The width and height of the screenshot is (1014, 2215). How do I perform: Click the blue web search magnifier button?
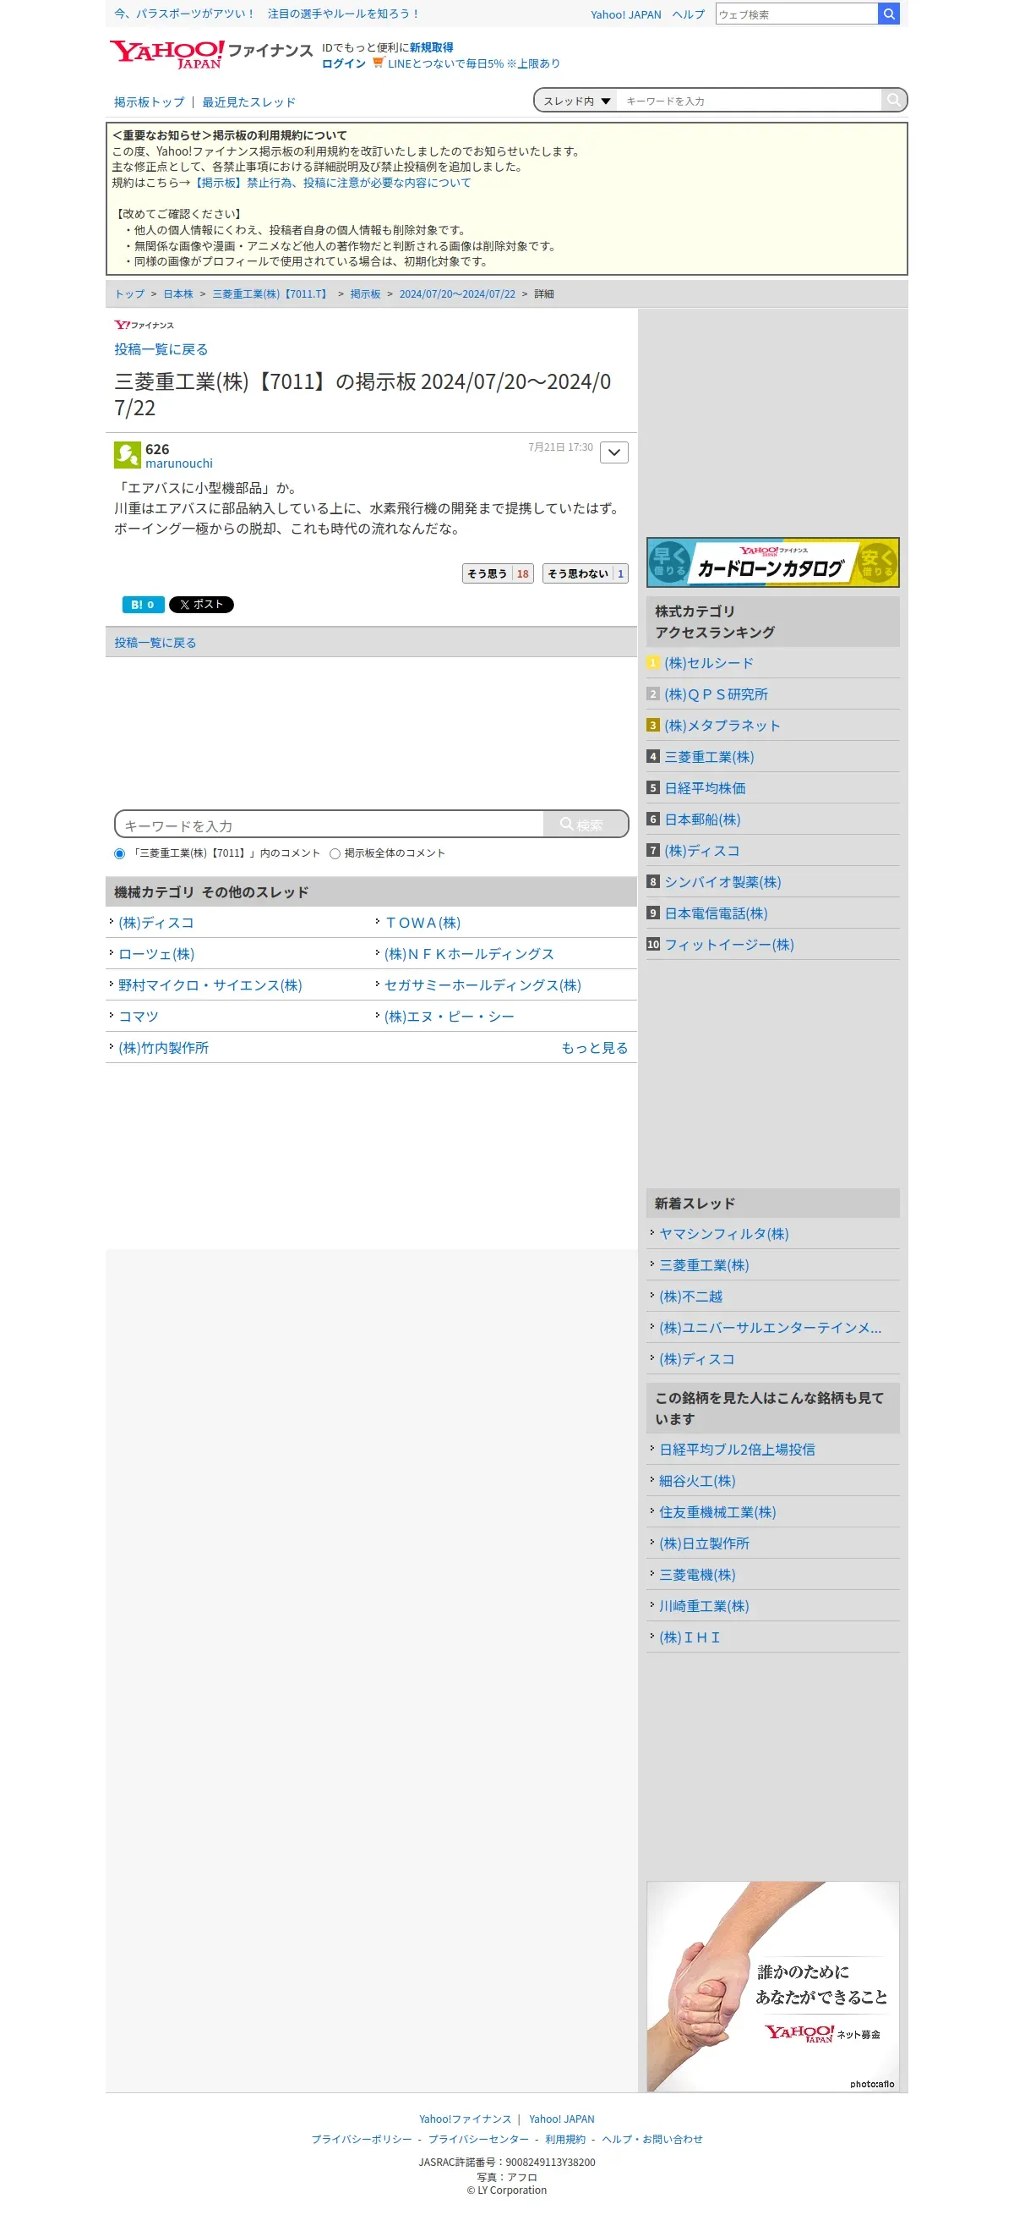(889, 14)
